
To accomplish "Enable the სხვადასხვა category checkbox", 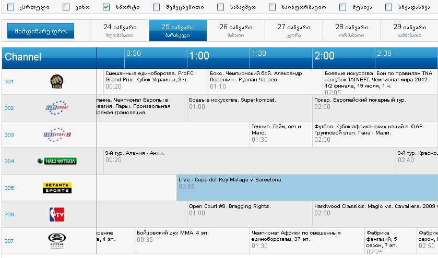I will coord(388,7).
